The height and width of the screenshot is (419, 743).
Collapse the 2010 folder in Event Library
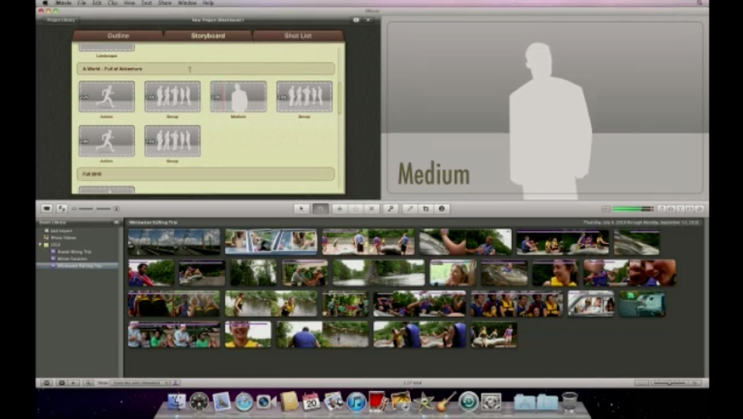tap(41, 245)
